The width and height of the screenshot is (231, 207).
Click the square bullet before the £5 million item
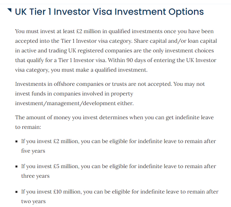[16, 167]
